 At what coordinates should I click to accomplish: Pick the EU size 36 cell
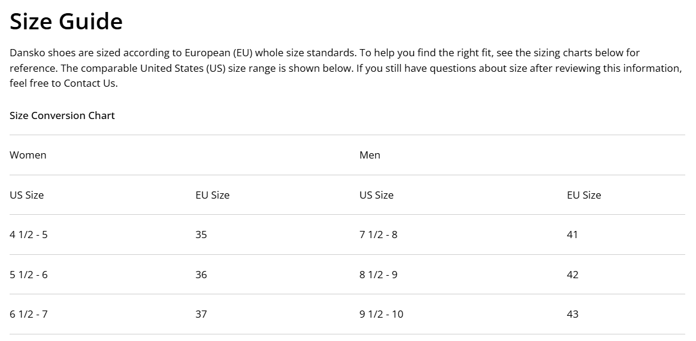pyautogui.click(x=201, y=275)
